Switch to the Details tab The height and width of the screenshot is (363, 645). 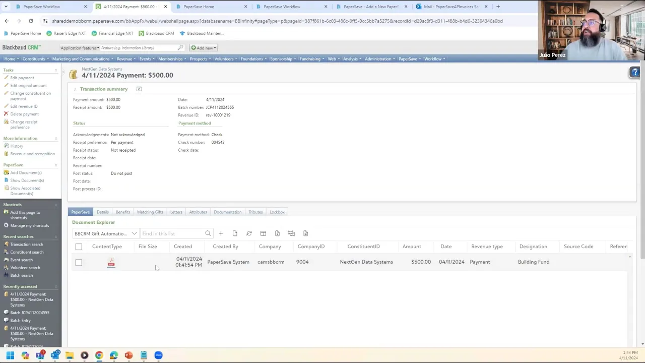(x=102, y=212)
